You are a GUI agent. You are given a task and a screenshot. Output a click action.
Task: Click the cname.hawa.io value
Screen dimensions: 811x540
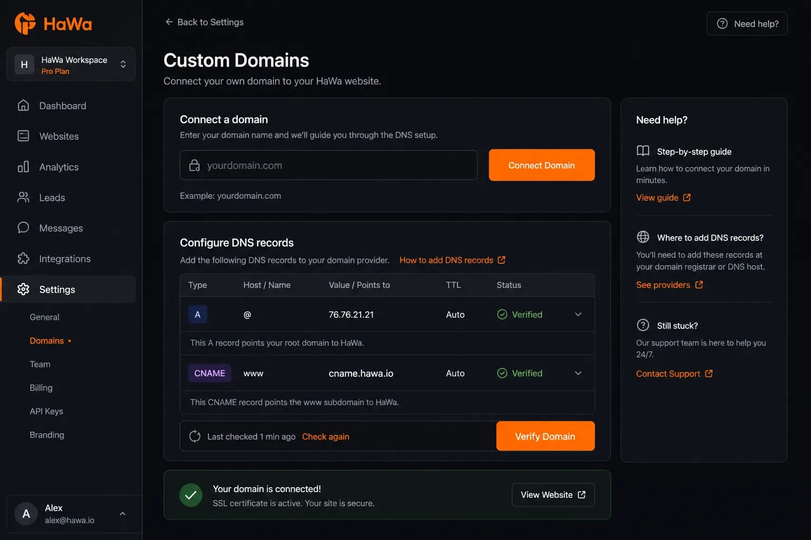click(x=361, y=373)
